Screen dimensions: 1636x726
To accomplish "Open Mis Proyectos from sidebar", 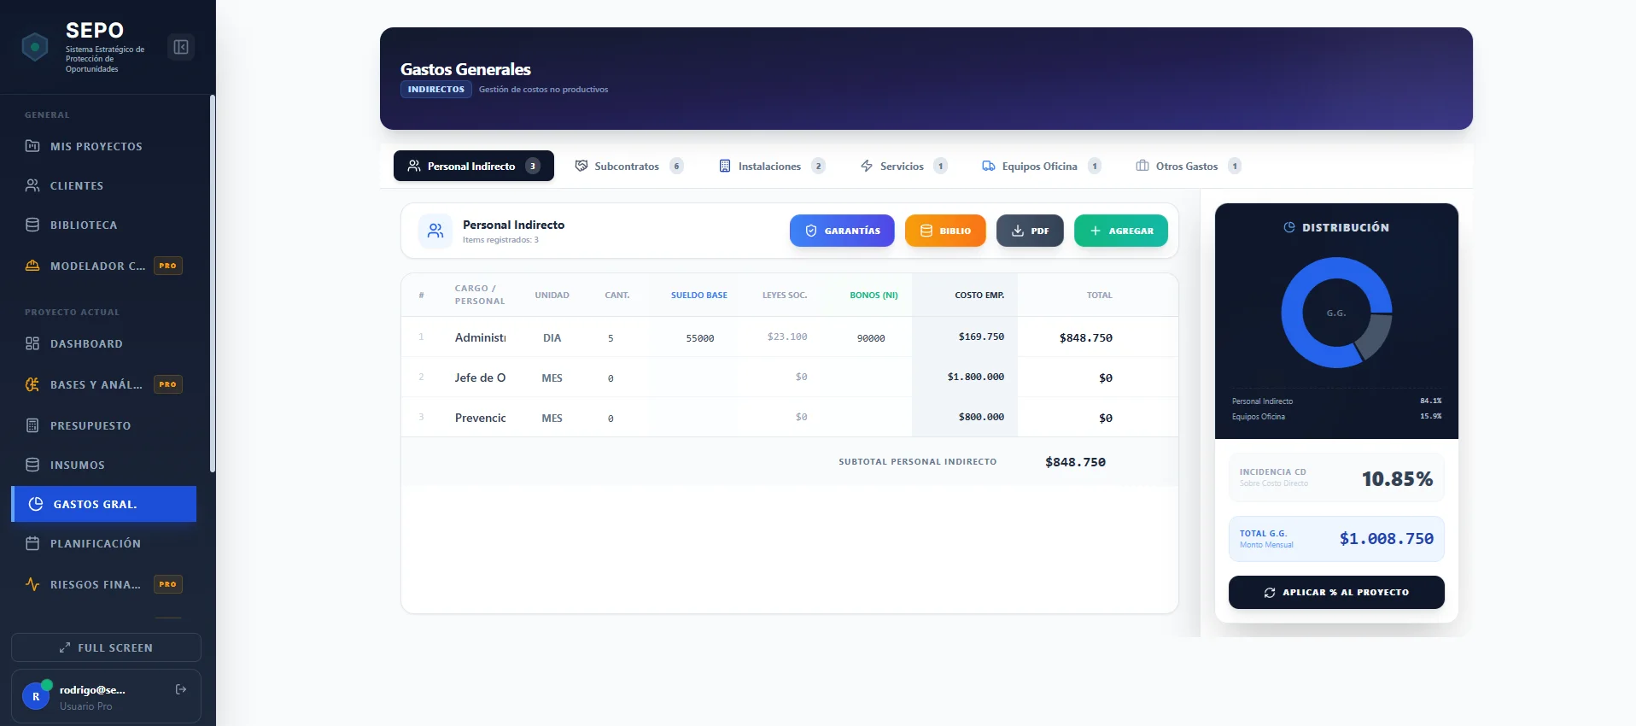I will (x=96, y=146).
